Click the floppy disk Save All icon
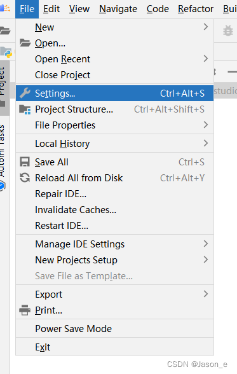The height and width of the screenshot is (374, 237). coord(25,162)
